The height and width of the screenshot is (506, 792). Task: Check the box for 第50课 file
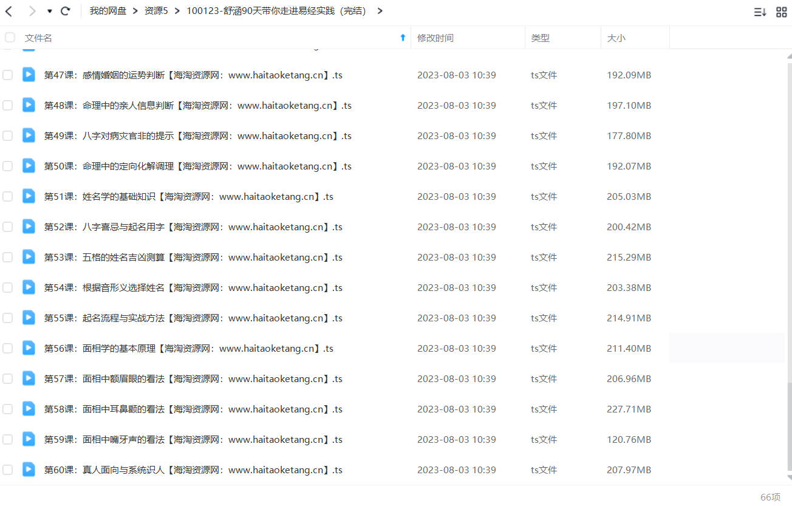7,166
